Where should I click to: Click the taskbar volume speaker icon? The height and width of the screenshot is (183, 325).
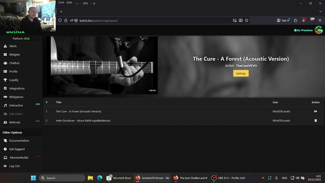pos(297,178)
